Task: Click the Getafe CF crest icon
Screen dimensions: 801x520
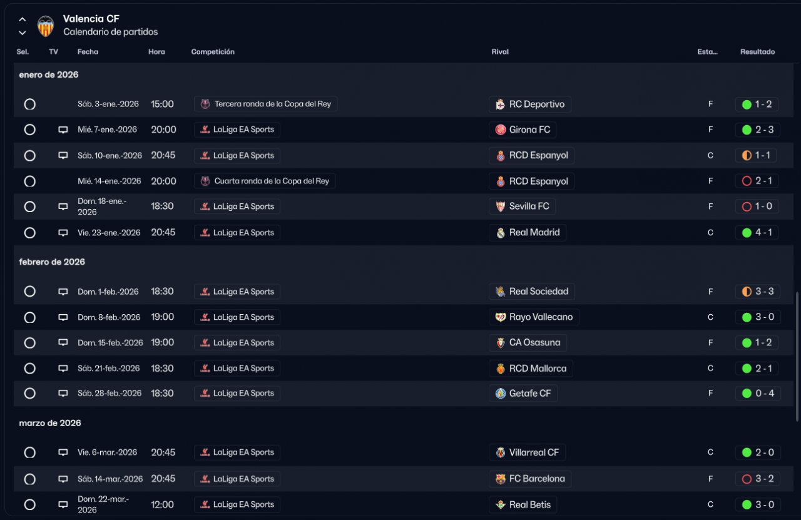Action: (500, 394)
